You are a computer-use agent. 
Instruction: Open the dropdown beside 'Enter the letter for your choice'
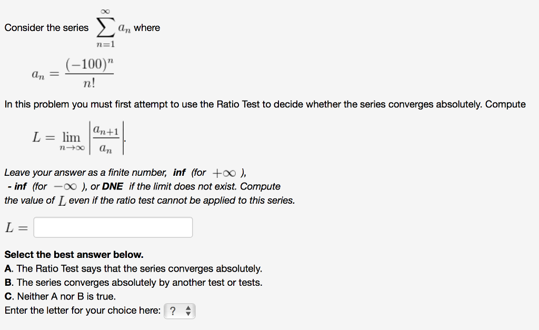pyautogui.click(x=179, y=311)
